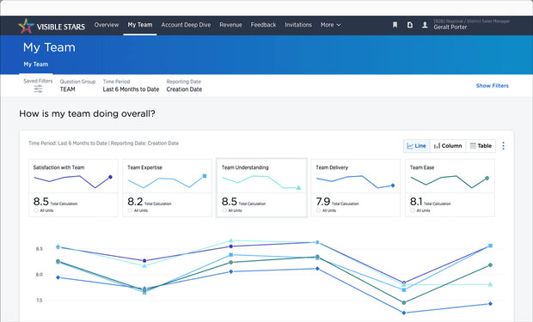Go to Account Deep Dive tab
This screenshot has height=322, width=533.
pos(186,25)
